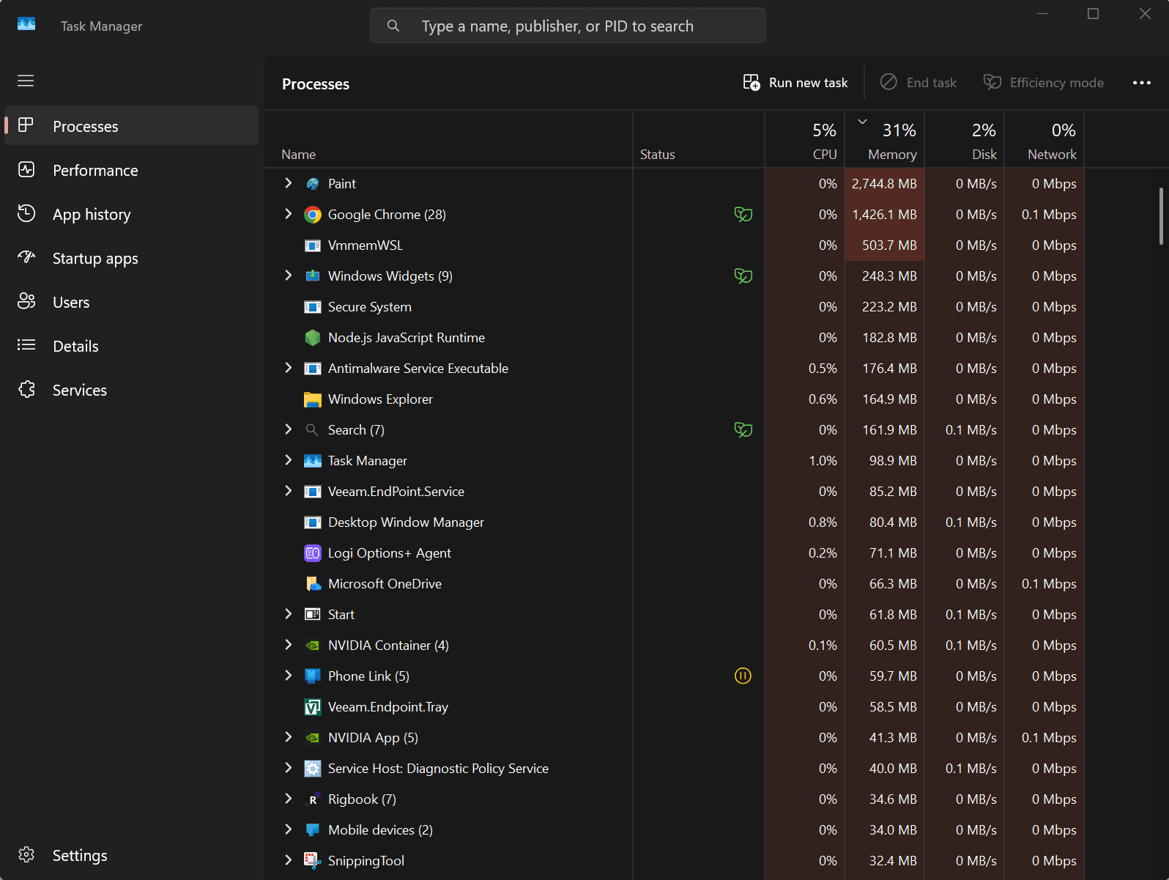Open the Processes page in sidebar
This screenshot has width=1169, height=880.
(x=132, y=126)
